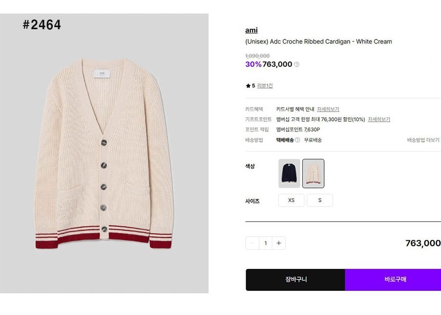441x315 pixels.
Task: Select the white cream cardigan swatch
Action: click(313, 174)
